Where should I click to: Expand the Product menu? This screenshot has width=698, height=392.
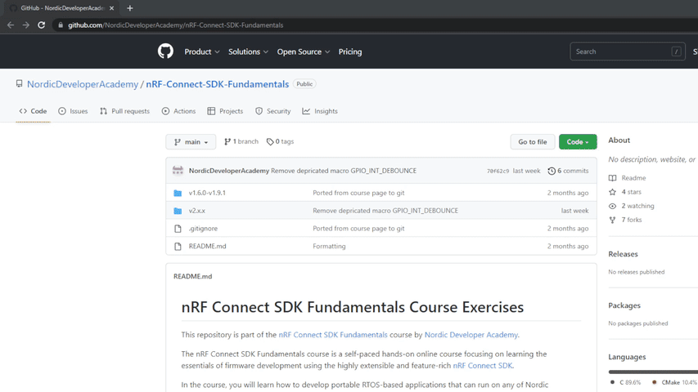[202, 51]
